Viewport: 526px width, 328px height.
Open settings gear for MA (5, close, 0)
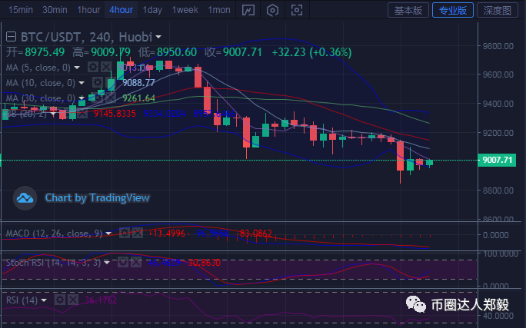click(92, 68)
